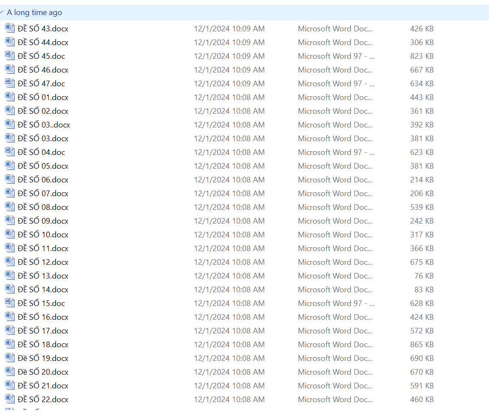Select the ĐỀ SỐ 13.docx file name

point(43,276)
